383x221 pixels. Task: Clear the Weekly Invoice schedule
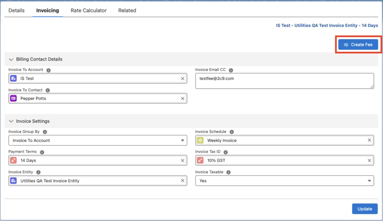pos(369,140)
